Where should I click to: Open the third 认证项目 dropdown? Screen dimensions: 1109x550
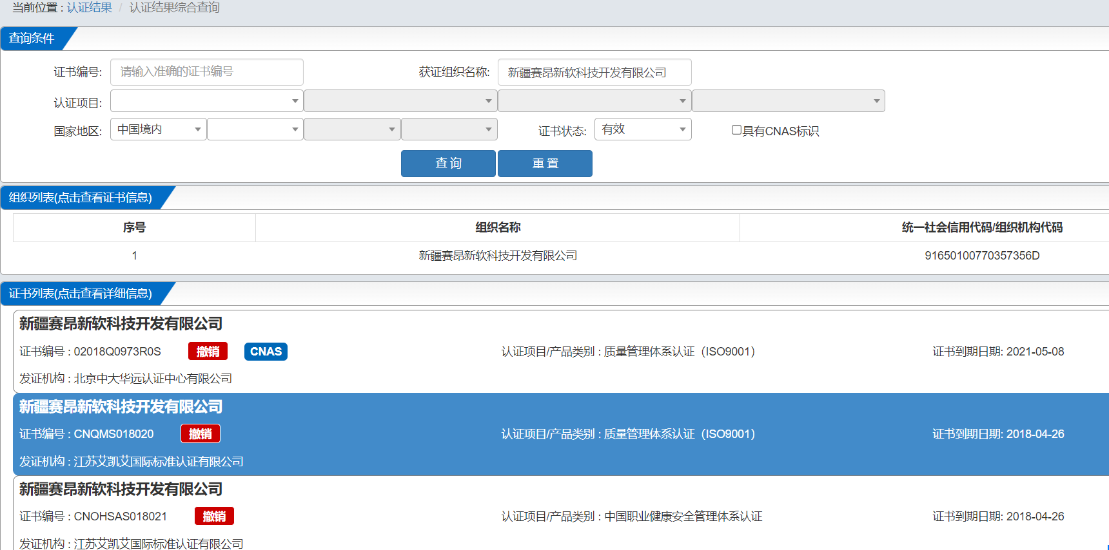pos(594,101)
